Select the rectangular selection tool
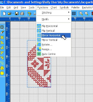 [2, 27]
